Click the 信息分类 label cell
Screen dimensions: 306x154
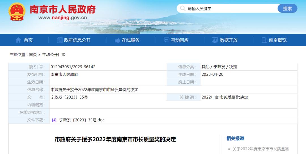click(x=183, y=67)
